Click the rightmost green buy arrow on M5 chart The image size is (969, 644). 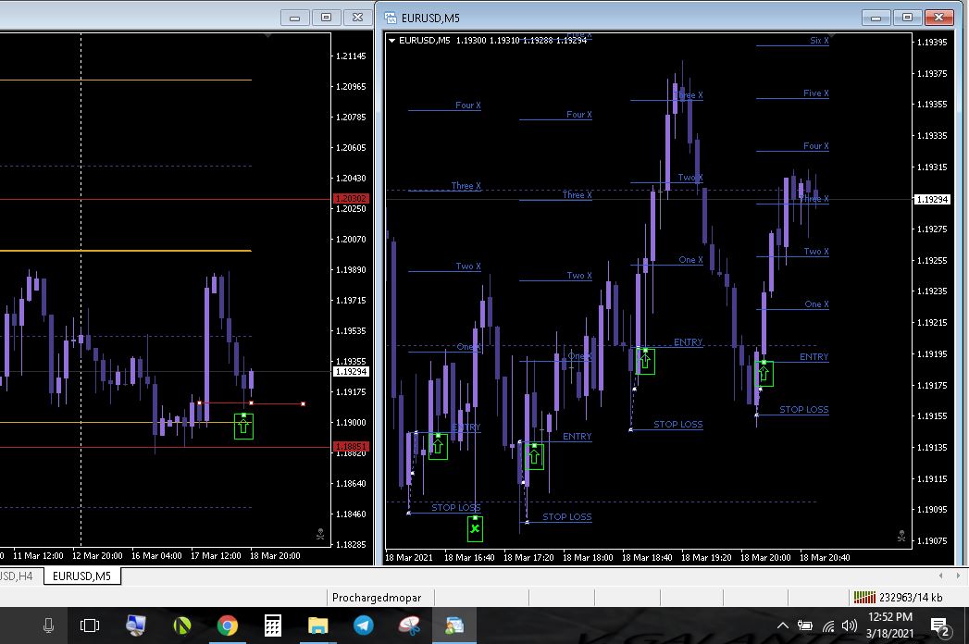(x=764, y=373)
